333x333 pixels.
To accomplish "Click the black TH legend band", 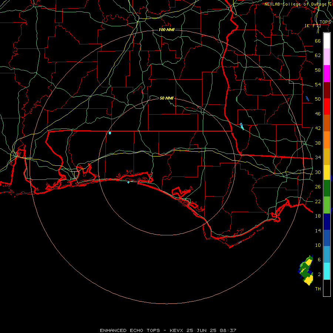I will [x=327, y=288].
